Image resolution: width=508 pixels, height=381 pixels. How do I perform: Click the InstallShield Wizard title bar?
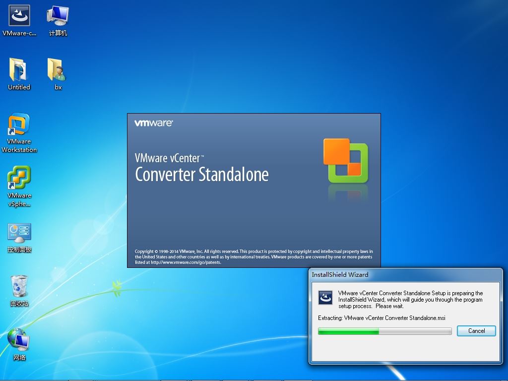(x=406, y=275)
